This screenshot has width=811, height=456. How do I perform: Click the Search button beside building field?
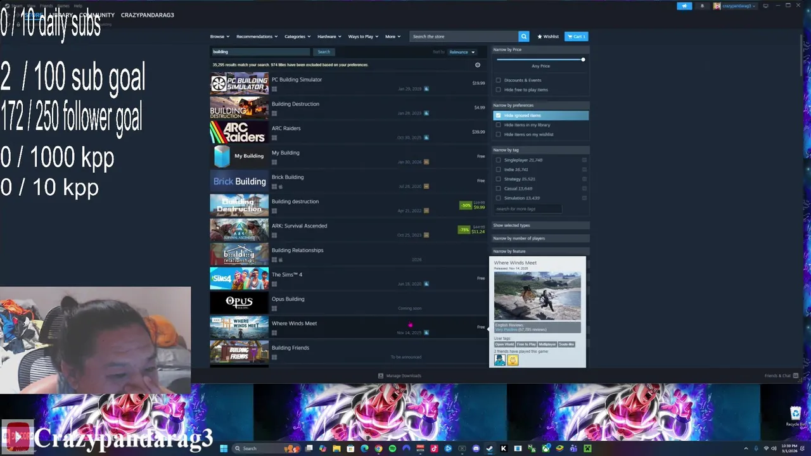[x=324, y=52]
